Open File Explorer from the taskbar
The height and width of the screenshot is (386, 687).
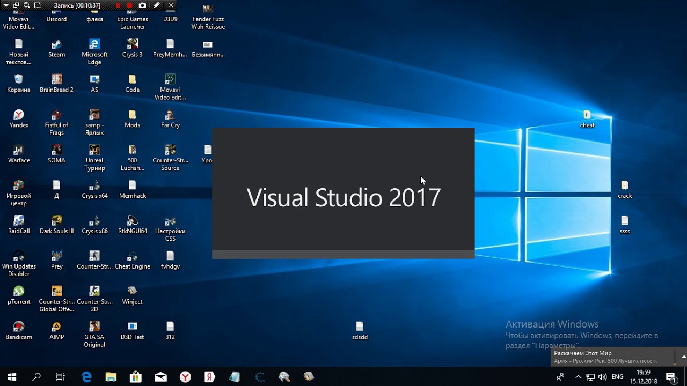[x=111, y=377]
